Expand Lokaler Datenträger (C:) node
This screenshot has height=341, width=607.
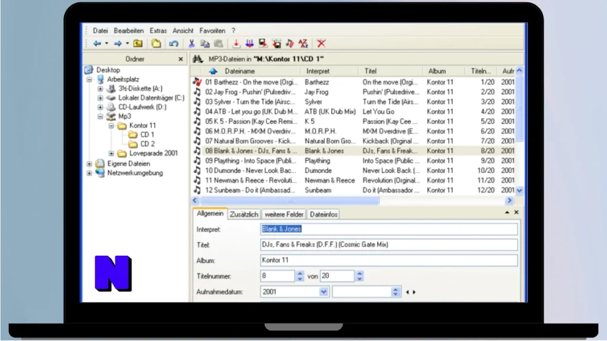point(100,98)
